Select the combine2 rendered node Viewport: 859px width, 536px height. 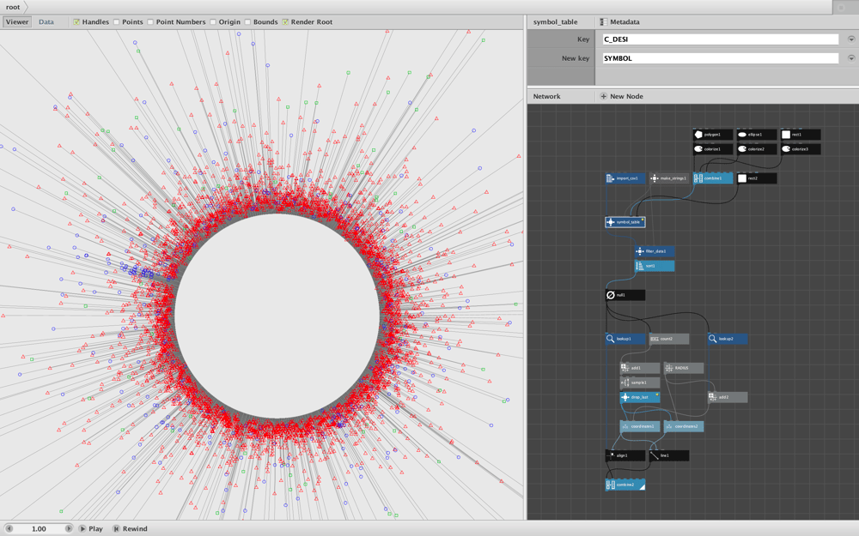(625, 485)
